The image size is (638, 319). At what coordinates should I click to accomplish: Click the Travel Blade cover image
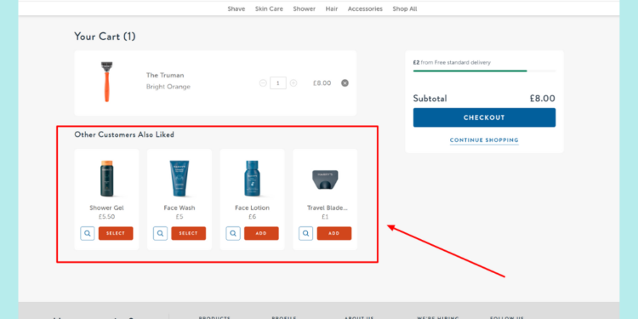[325, 179]
